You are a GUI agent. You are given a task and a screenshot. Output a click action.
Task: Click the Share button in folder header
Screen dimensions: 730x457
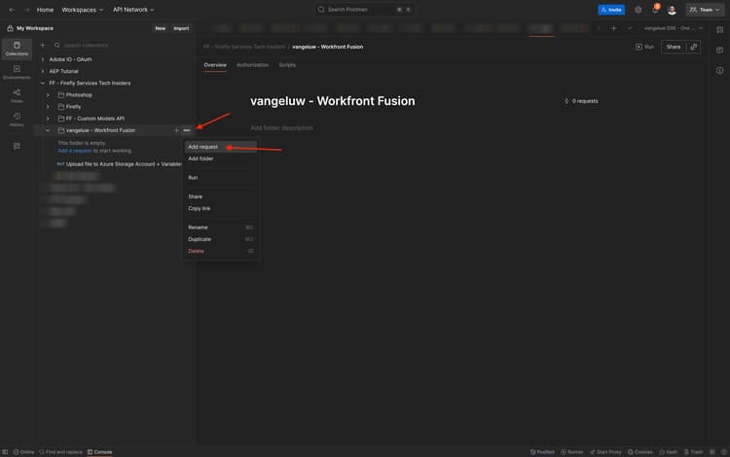pyautogui.click(x=674, y=47)
